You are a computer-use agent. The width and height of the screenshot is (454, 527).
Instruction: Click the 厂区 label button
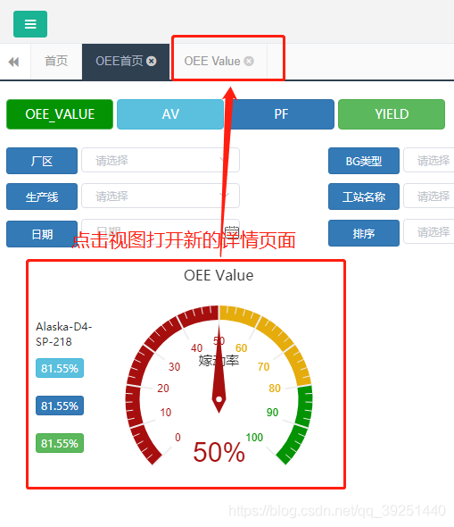[x=42, y=161]
